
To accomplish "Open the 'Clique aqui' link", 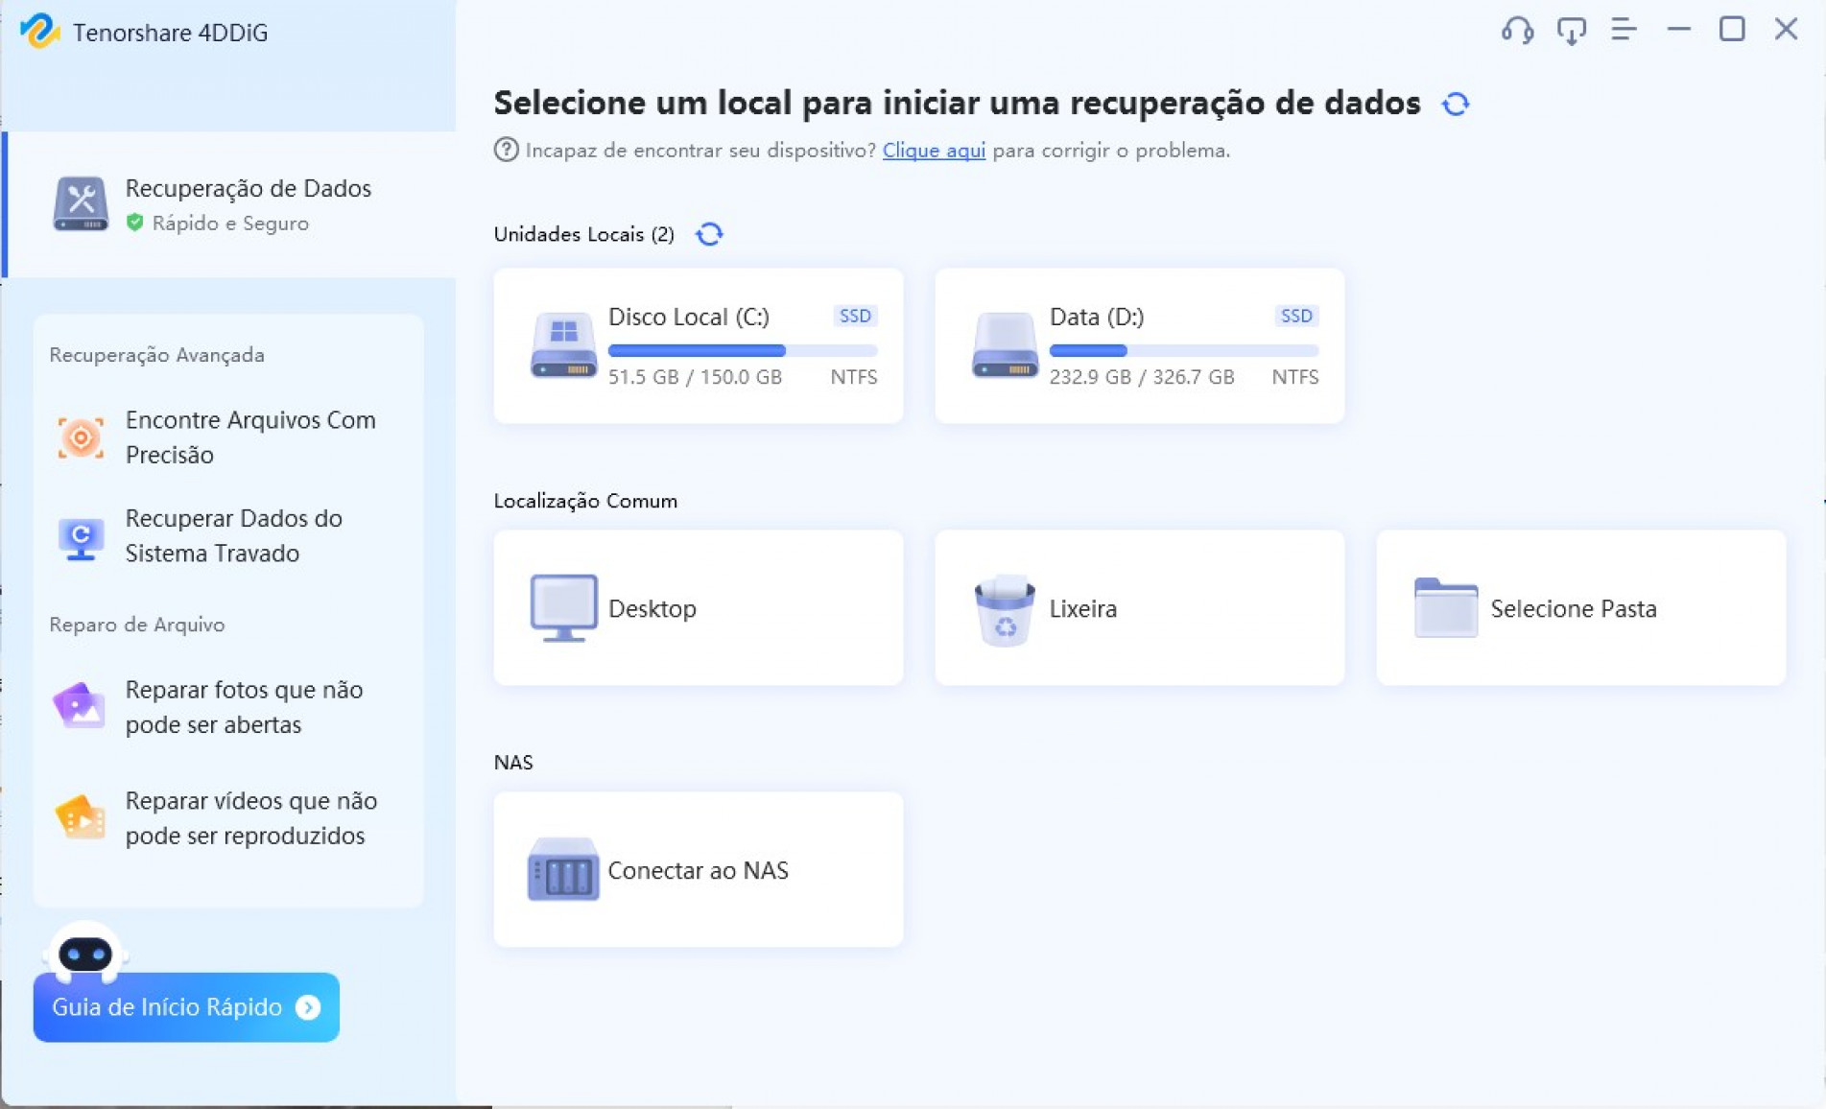I will (x=933, y=151).
